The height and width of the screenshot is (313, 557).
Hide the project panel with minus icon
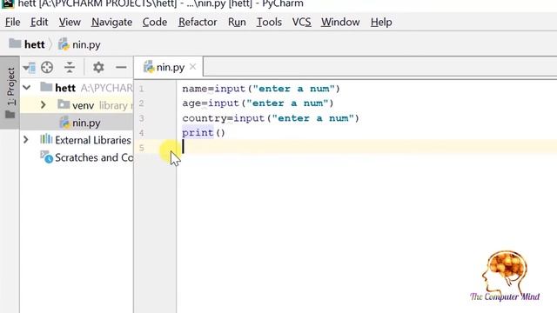click(x=121, y=67)
